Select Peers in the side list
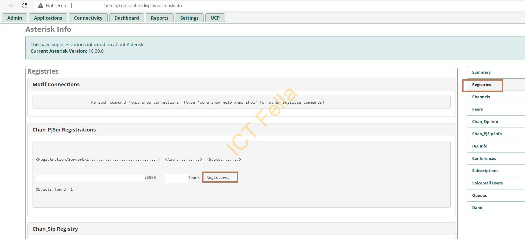The image size is (525, 240). coord(496,109)
